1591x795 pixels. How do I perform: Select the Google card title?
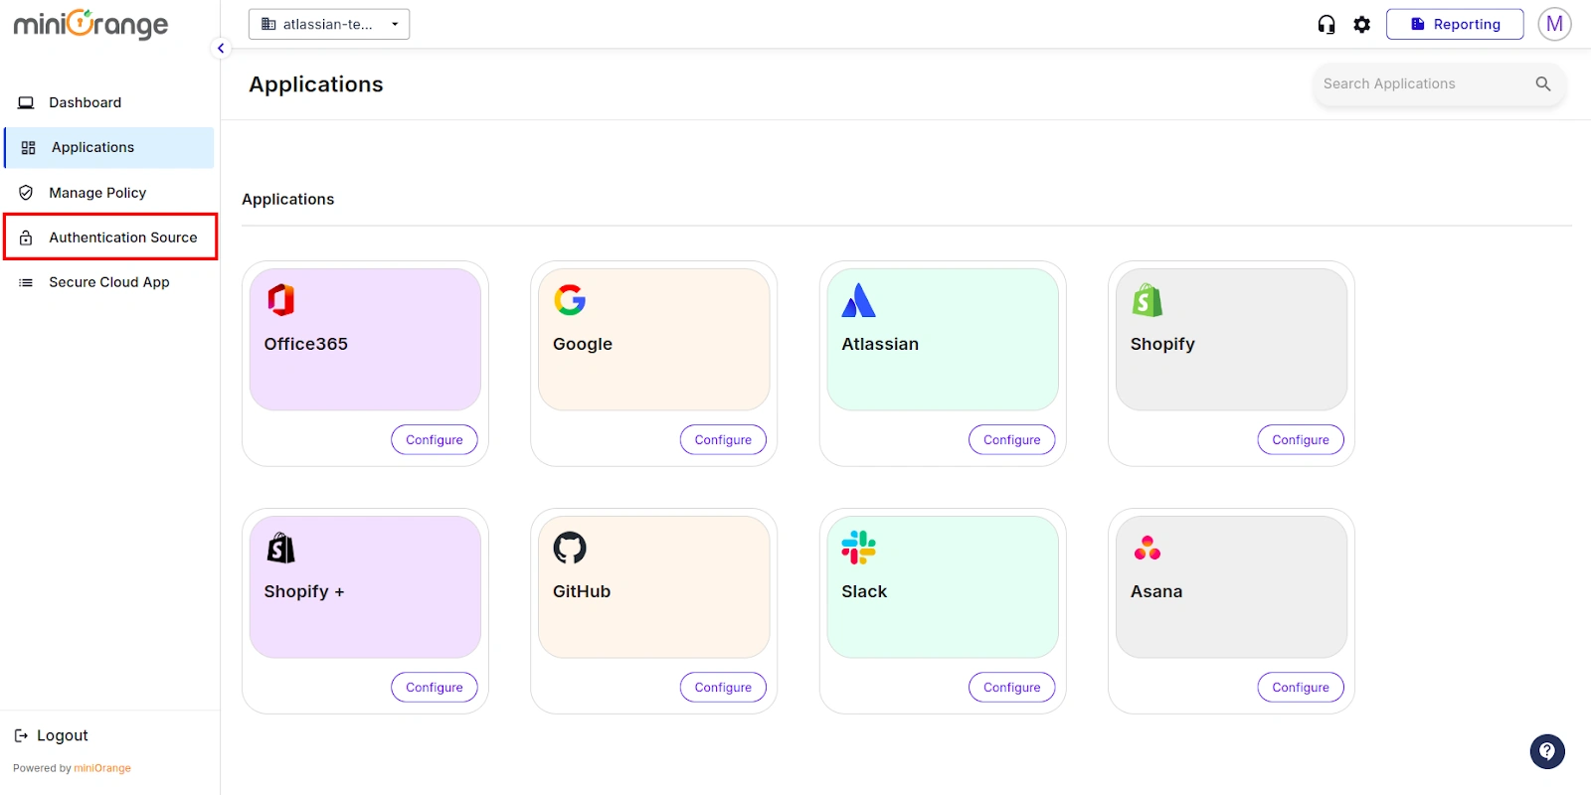coord(583,344)
